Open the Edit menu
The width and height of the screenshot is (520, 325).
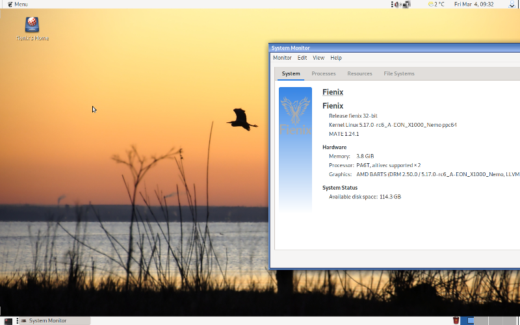[302, 58]
